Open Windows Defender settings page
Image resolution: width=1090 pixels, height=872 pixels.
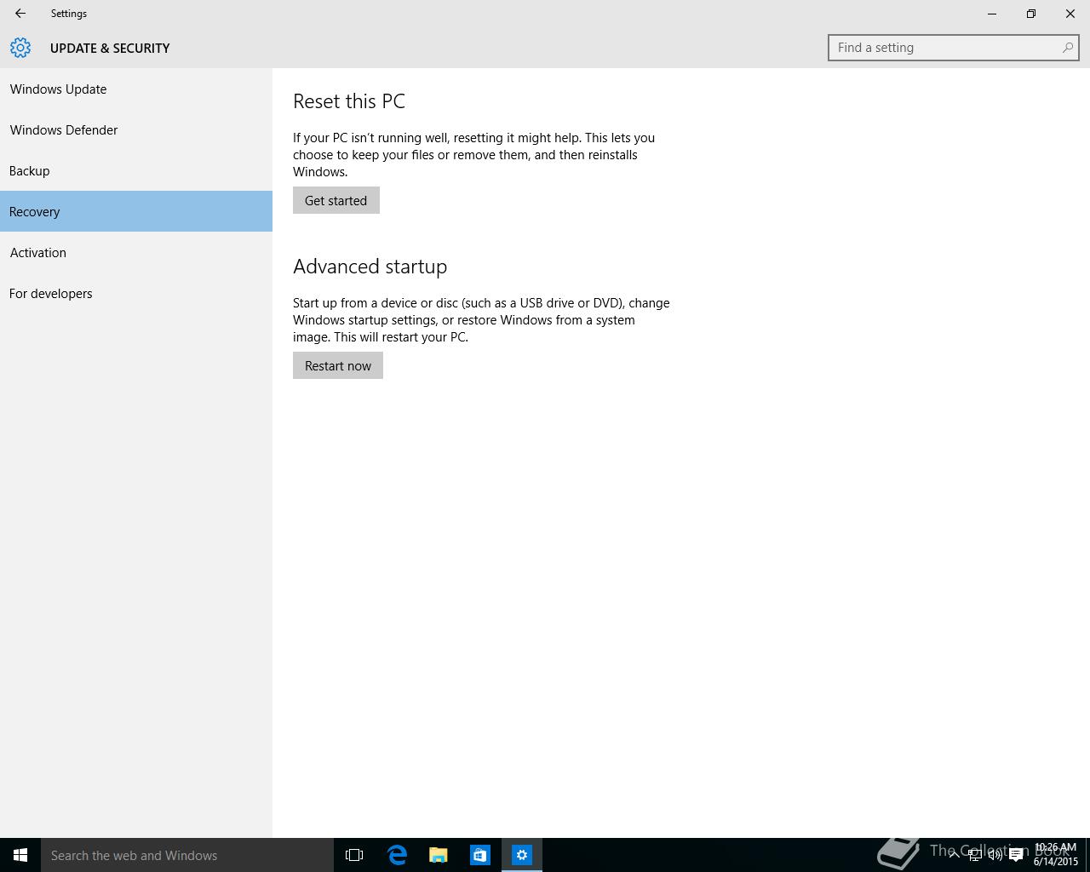(x=136, y=129)
